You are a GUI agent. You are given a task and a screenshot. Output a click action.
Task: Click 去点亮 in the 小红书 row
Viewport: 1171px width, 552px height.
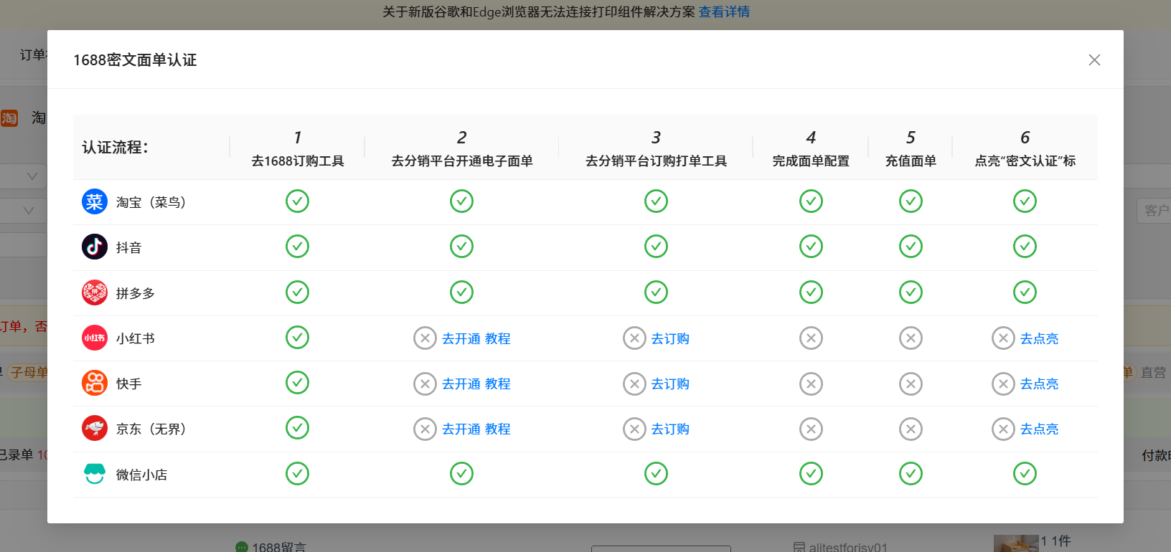(1039, 338)
